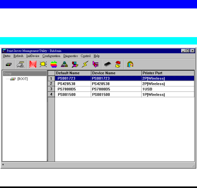Click the BiAdmin title bar app icon
Image resolution: width=197 pixels, height=188 pixels.
pyautogui.click(x=4, y=51)
